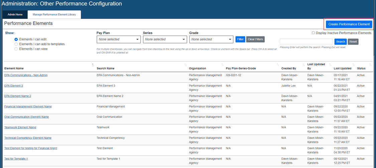
Task: Click the Oral Communication search name cell
Action: [109, 117]
